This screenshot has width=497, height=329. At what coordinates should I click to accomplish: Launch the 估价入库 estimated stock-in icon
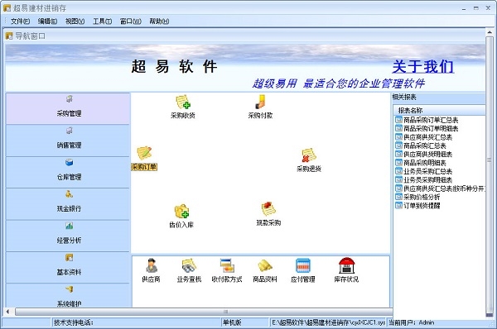pos(181,211)
